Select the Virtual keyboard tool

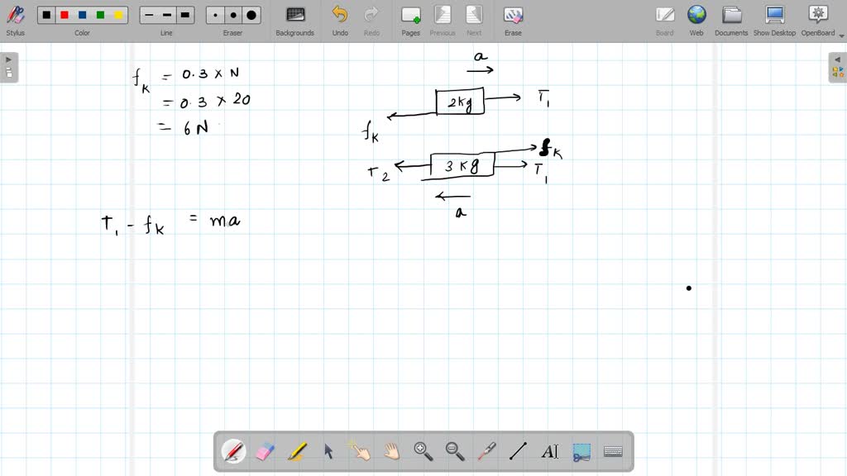[614, 450]
